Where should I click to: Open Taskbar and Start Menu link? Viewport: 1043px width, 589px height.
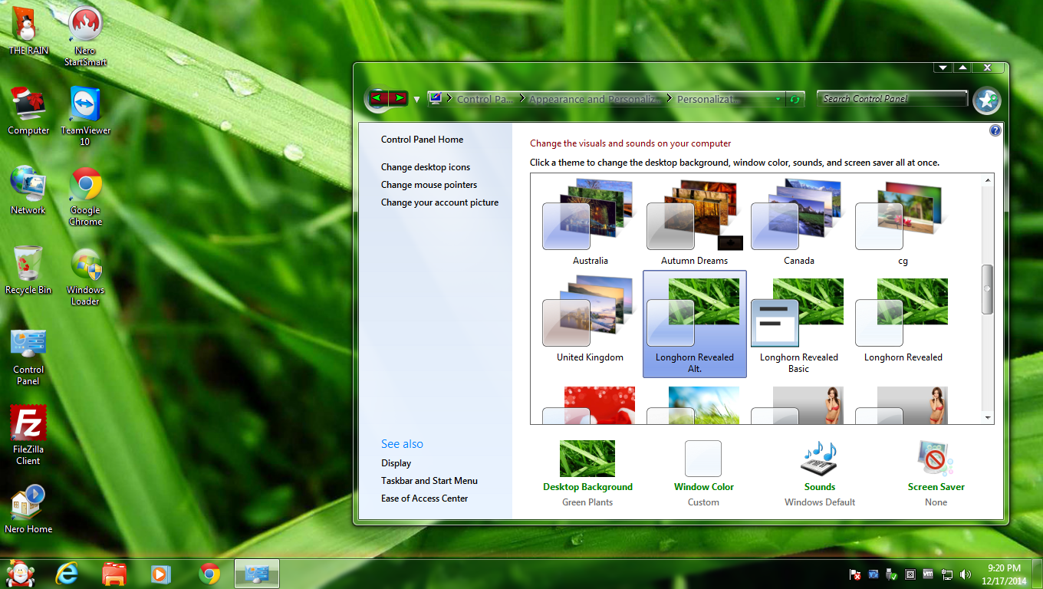coord(429,481)
